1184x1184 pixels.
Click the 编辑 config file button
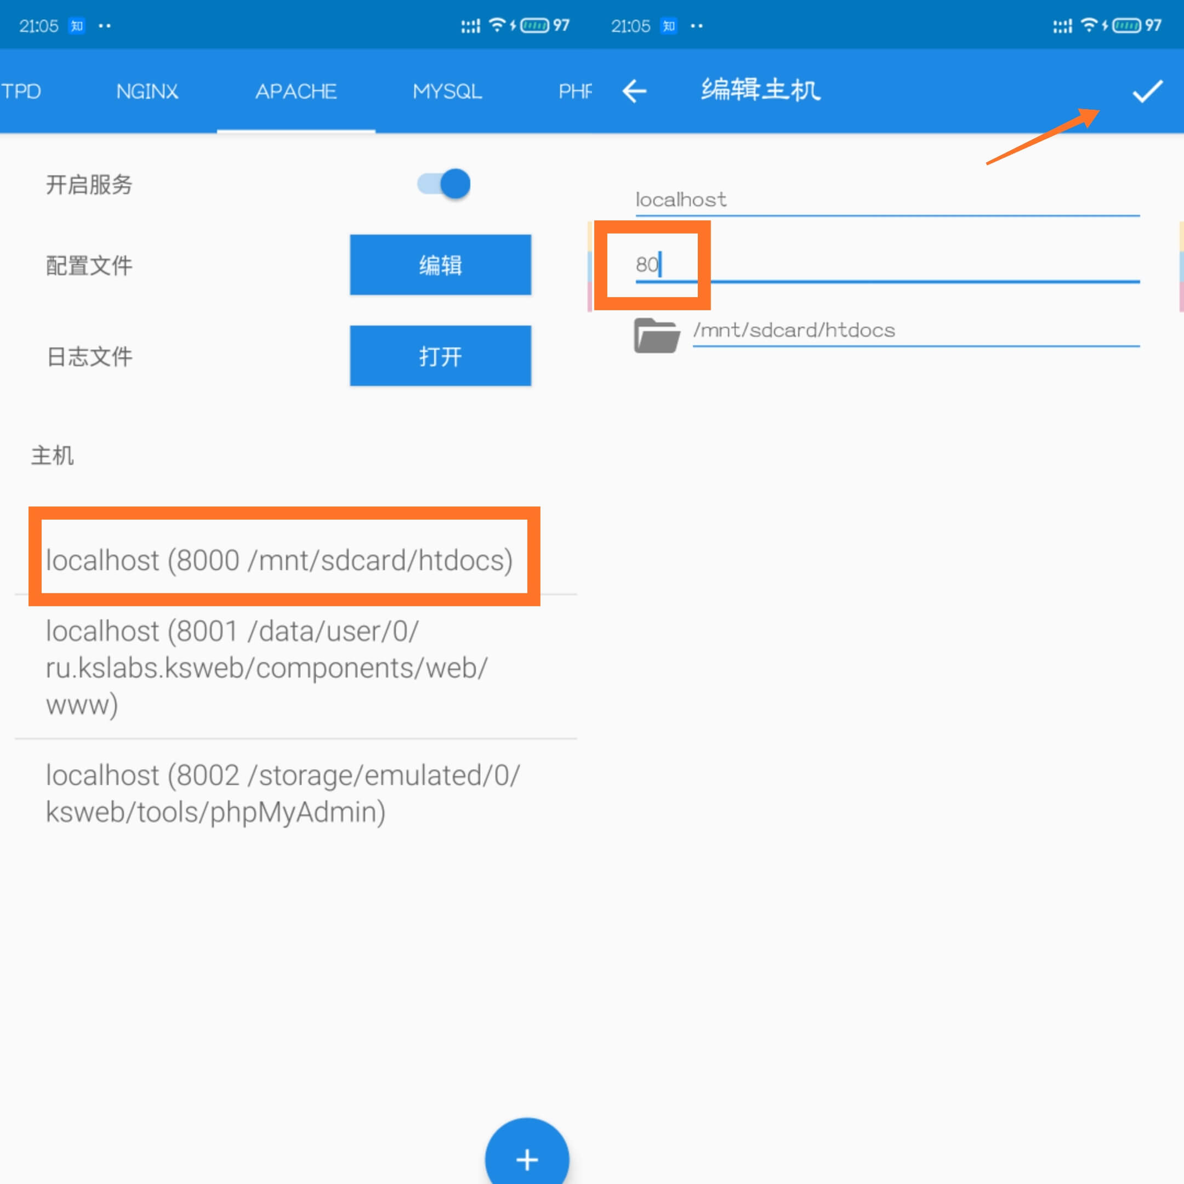(x=440, y=265)
